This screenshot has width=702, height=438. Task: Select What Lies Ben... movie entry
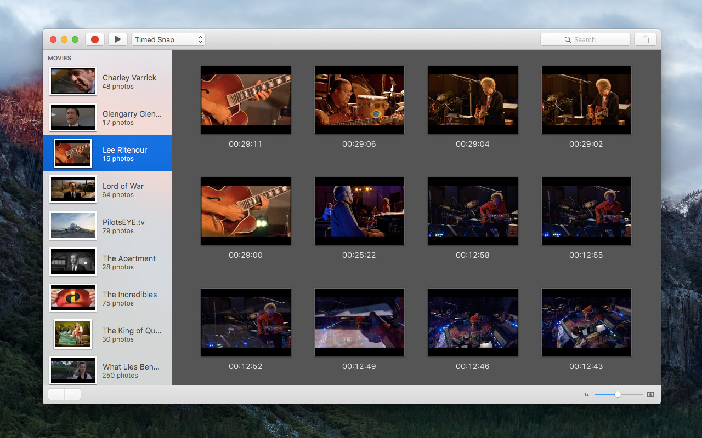tap(107, 370)
